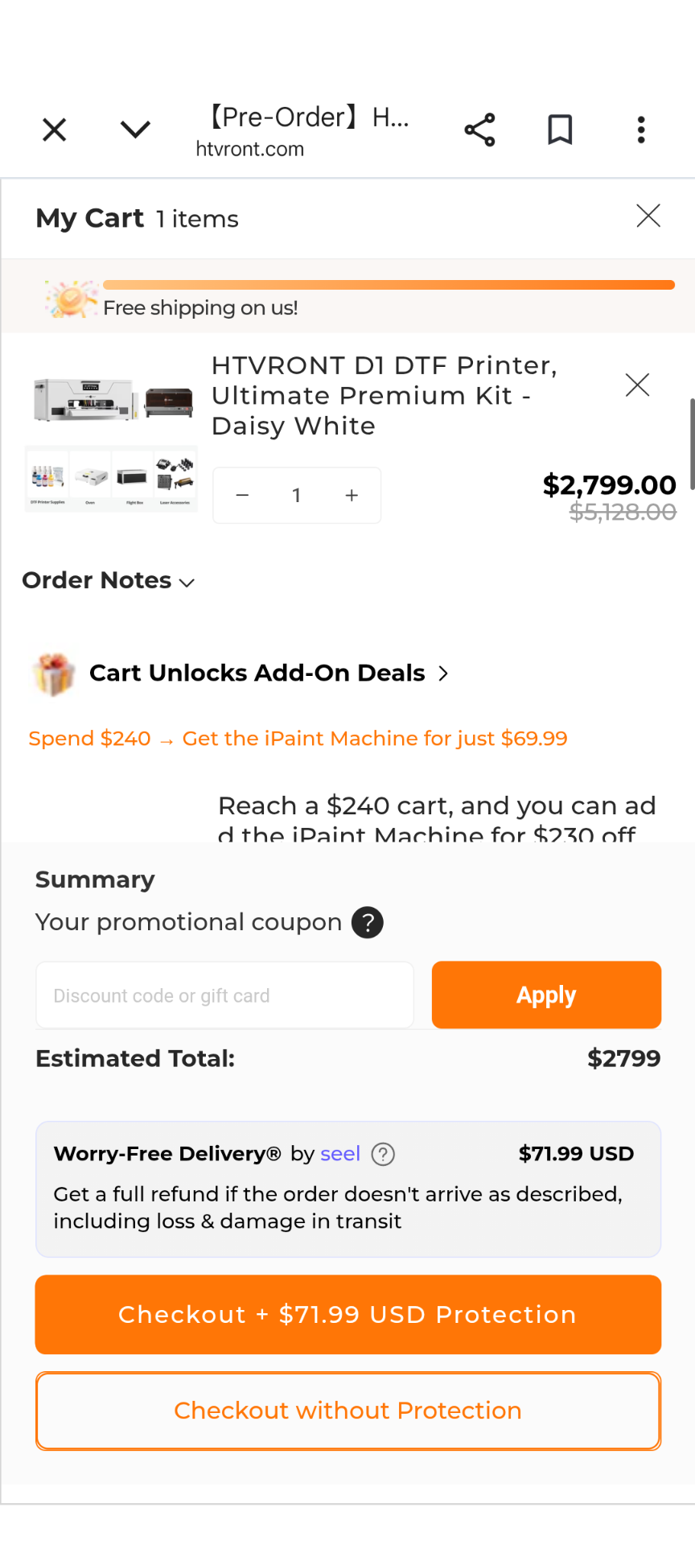The image size is (695, 1545).
Task: Click promotional coupon help question mark
Action: (368, 922)
